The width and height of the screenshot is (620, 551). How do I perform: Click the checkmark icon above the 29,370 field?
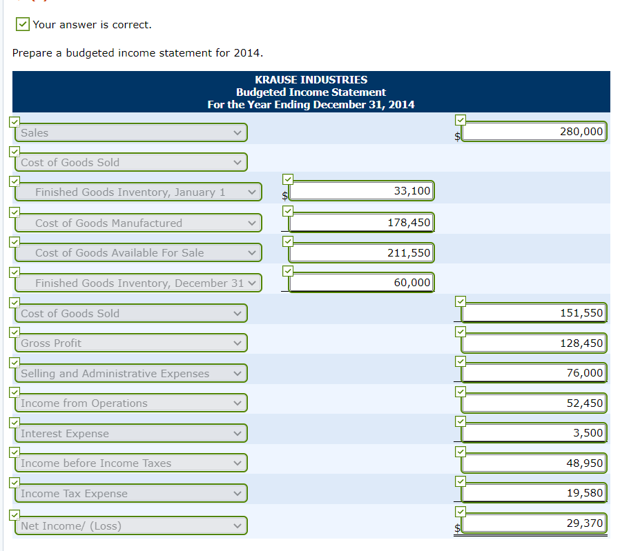click(x=461, y=512)
